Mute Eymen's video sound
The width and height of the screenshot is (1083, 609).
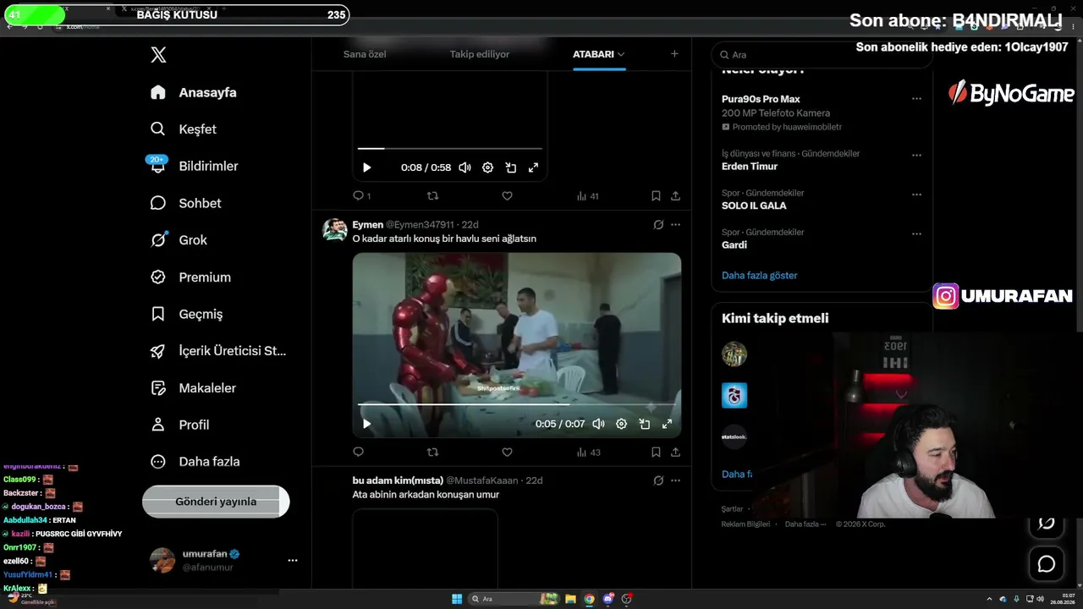pos(598,424)
